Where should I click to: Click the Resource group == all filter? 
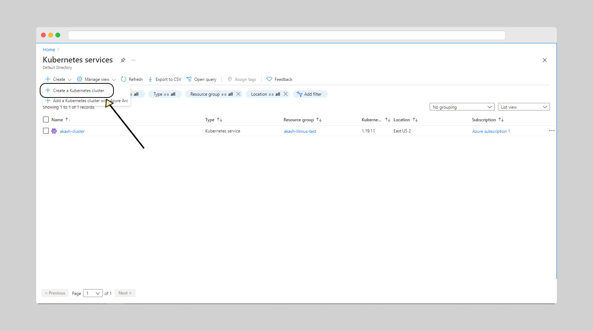tap(211, 94)
